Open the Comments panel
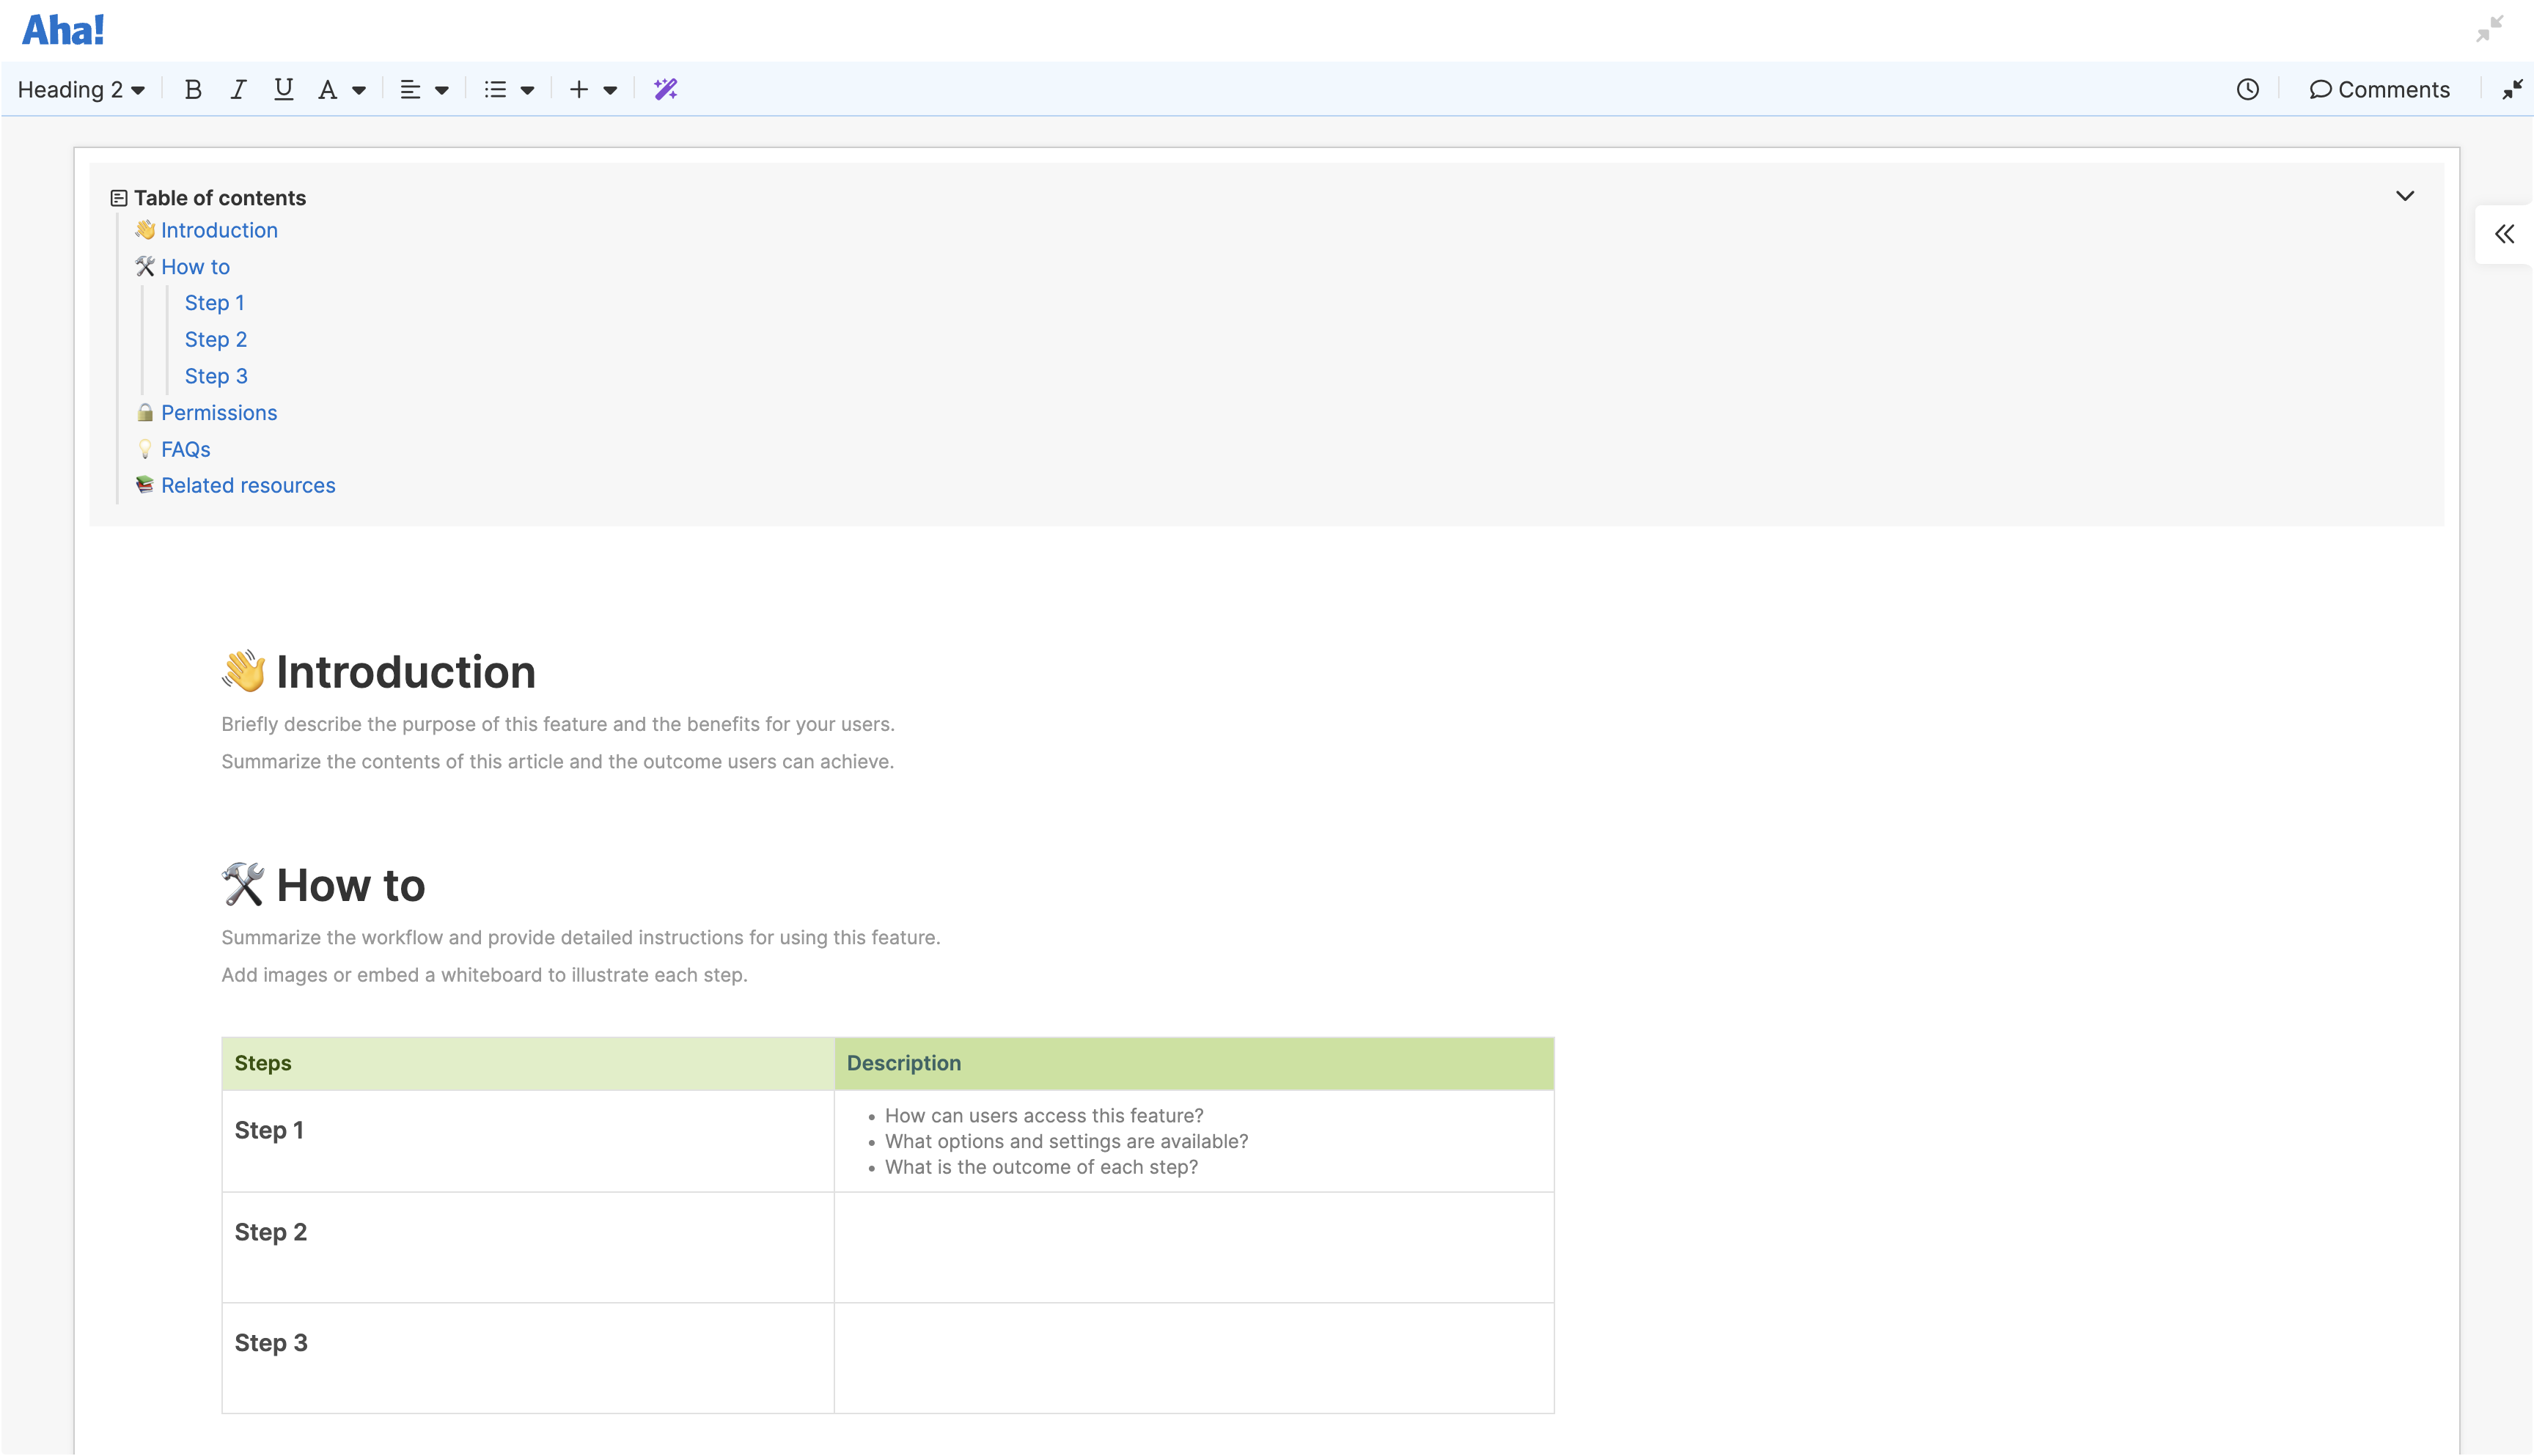Image resolution: width=2534 pixels, height=1456 pixels. 2380,89
